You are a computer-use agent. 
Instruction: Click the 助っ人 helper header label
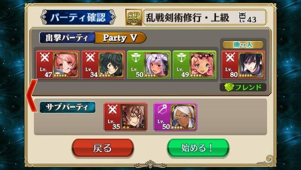pyautogui.click(x=243, y=45)
